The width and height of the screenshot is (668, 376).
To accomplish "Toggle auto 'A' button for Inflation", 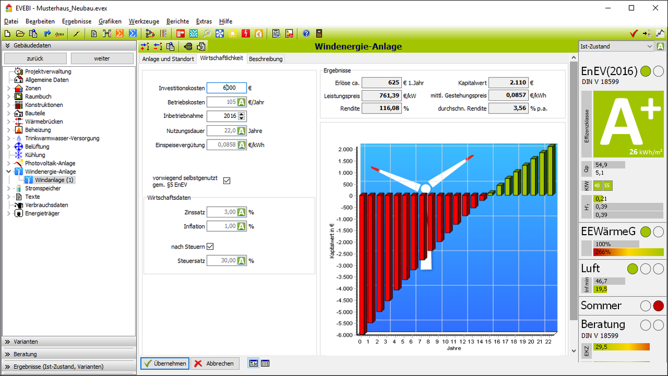I will tap(242, 226).
